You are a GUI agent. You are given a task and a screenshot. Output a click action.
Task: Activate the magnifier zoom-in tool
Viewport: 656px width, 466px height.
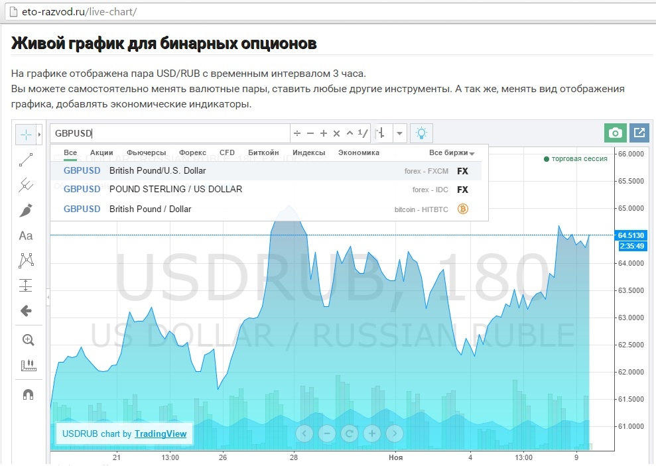[x=28, y=340]
